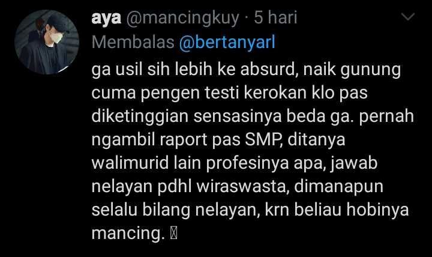Tap the line starting 'cuma pengen testi kerokan'
The width and height of the screenshot is (432, 257).
point(229,93)
